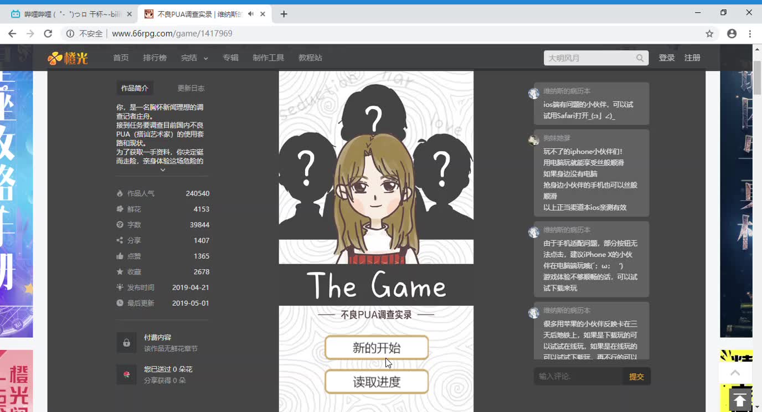Viewport: 762px width, 412px height.
Task: Expand the full game description chevron
Action: click(162, 170)
